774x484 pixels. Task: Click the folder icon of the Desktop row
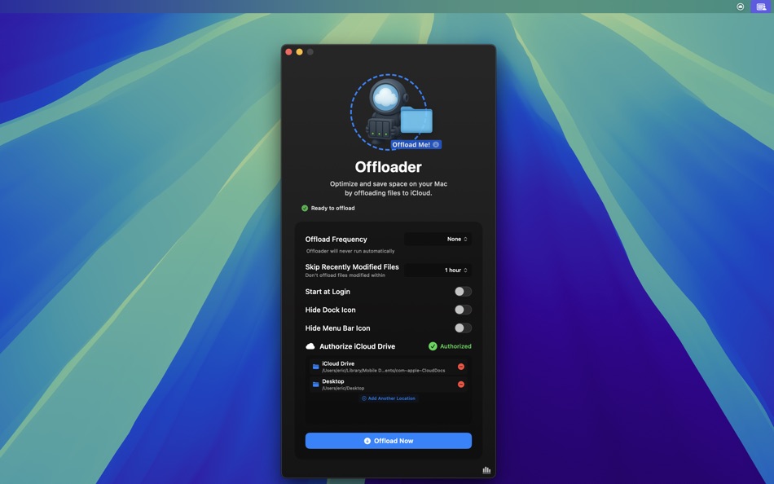(315, 385)
